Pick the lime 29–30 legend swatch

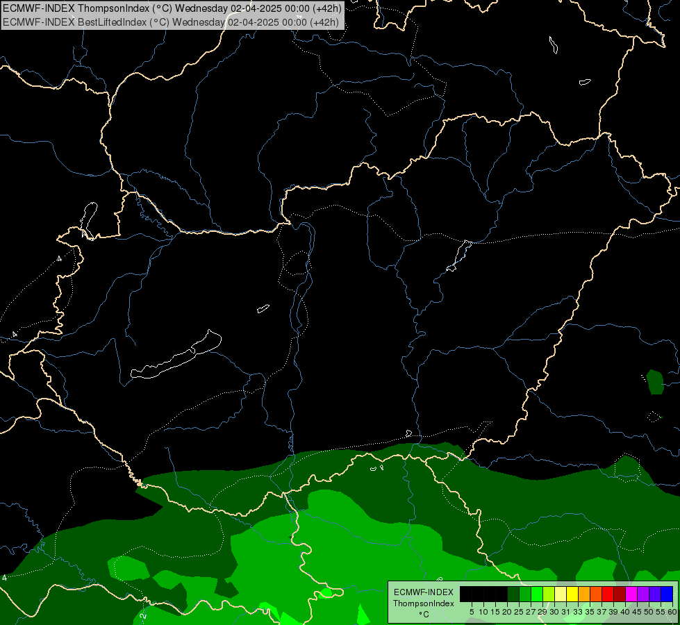(549, 594)
